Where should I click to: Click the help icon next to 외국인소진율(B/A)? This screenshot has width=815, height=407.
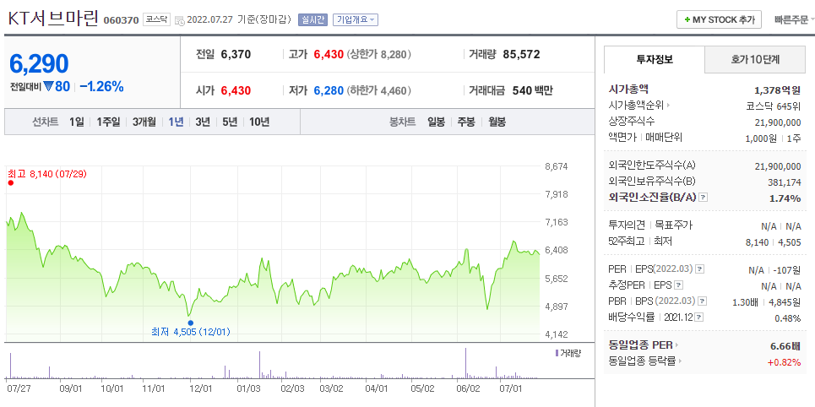(x=704, y=198)
